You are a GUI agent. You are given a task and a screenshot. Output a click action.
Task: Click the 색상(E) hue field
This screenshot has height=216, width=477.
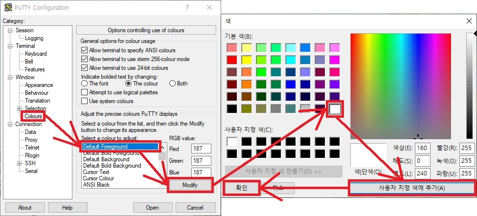click(x=422, y=148)
